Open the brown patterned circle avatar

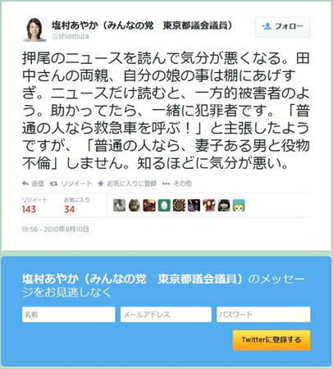[179, 205]
